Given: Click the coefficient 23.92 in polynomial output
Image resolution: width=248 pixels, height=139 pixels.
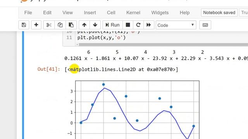Looking at the screenshot, I should 160,58.
